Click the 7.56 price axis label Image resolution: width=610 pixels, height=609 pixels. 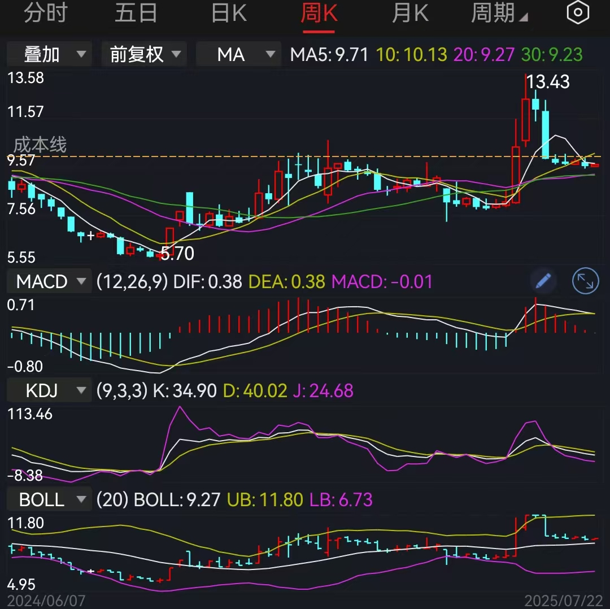click(21, 209)
